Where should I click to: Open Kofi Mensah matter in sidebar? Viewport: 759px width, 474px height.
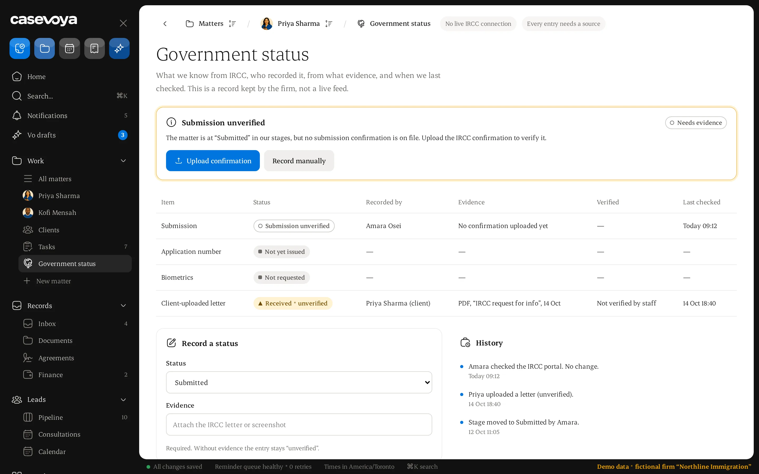75,213
